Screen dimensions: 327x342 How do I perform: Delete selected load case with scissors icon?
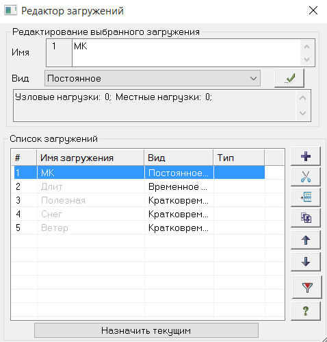(306, 177)
